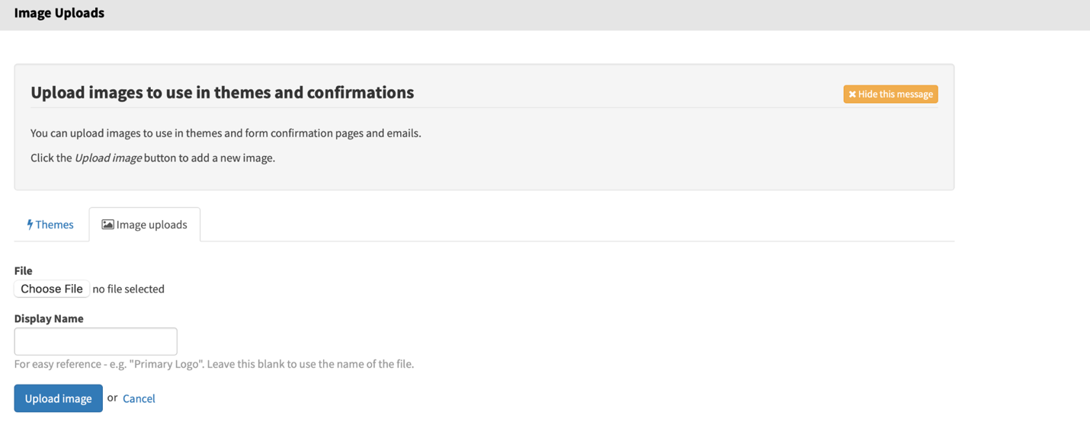The width and height of the screenshot is (1090, 428).
Task: Click the 'Primary Logo' help text
Action: point(213,364)
